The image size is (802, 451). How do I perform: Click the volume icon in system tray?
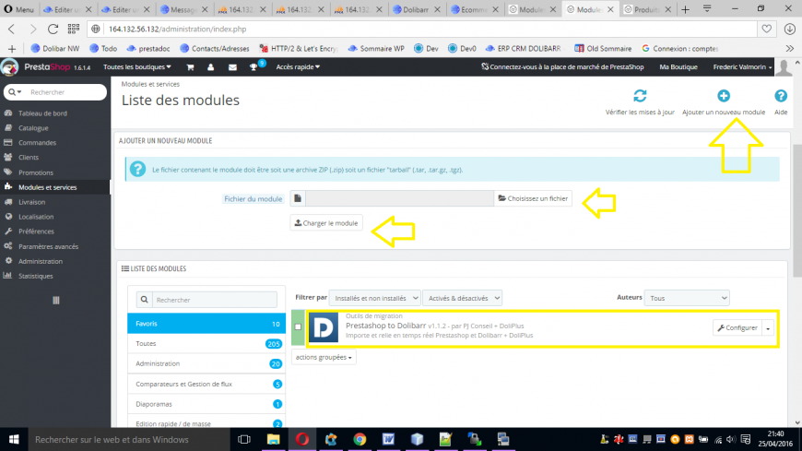731,439
